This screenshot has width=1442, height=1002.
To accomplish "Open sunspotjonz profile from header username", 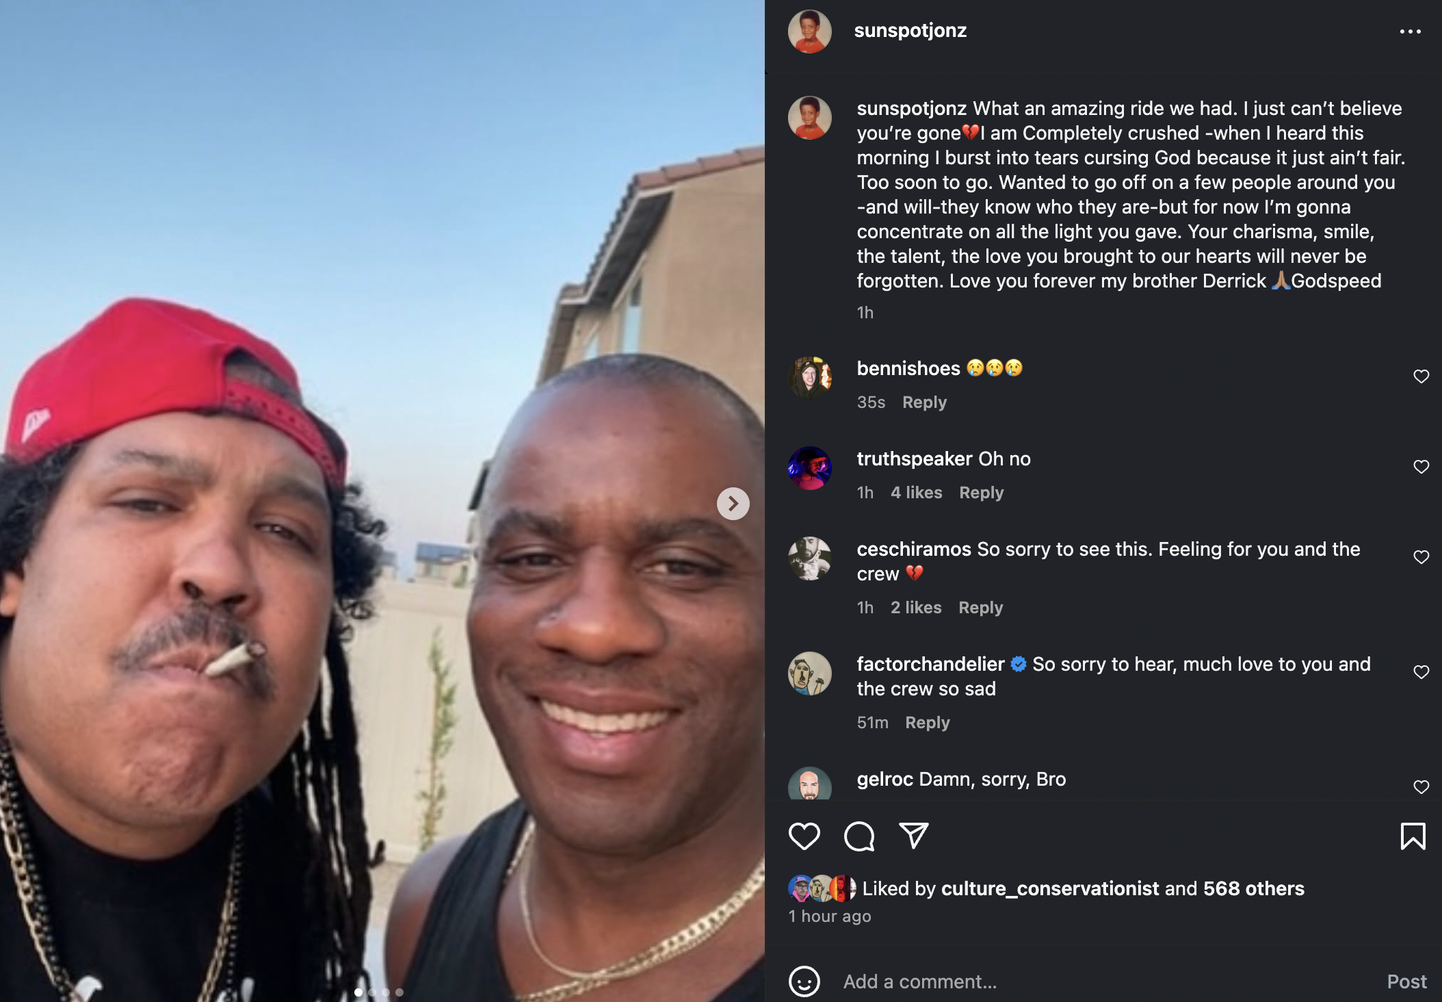I will (910, 31).
